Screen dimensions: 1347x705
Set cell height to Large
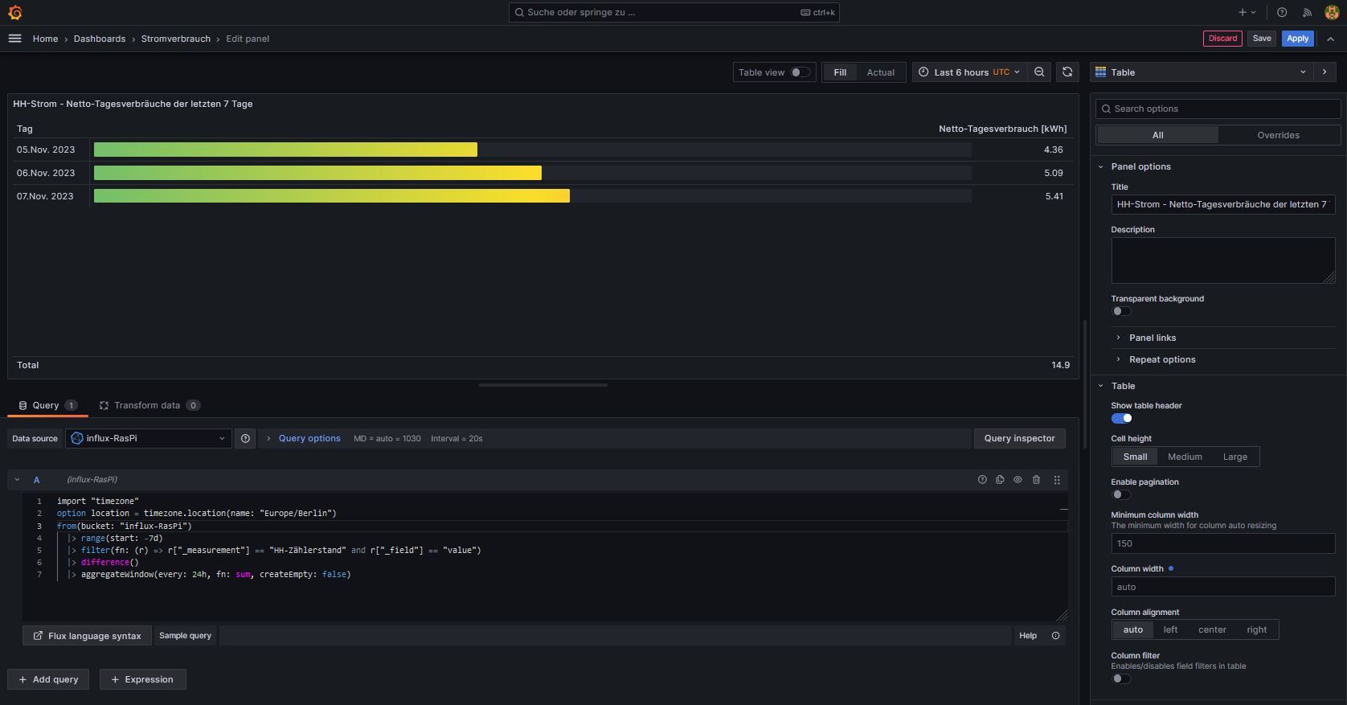click(x=1235, y=457)
